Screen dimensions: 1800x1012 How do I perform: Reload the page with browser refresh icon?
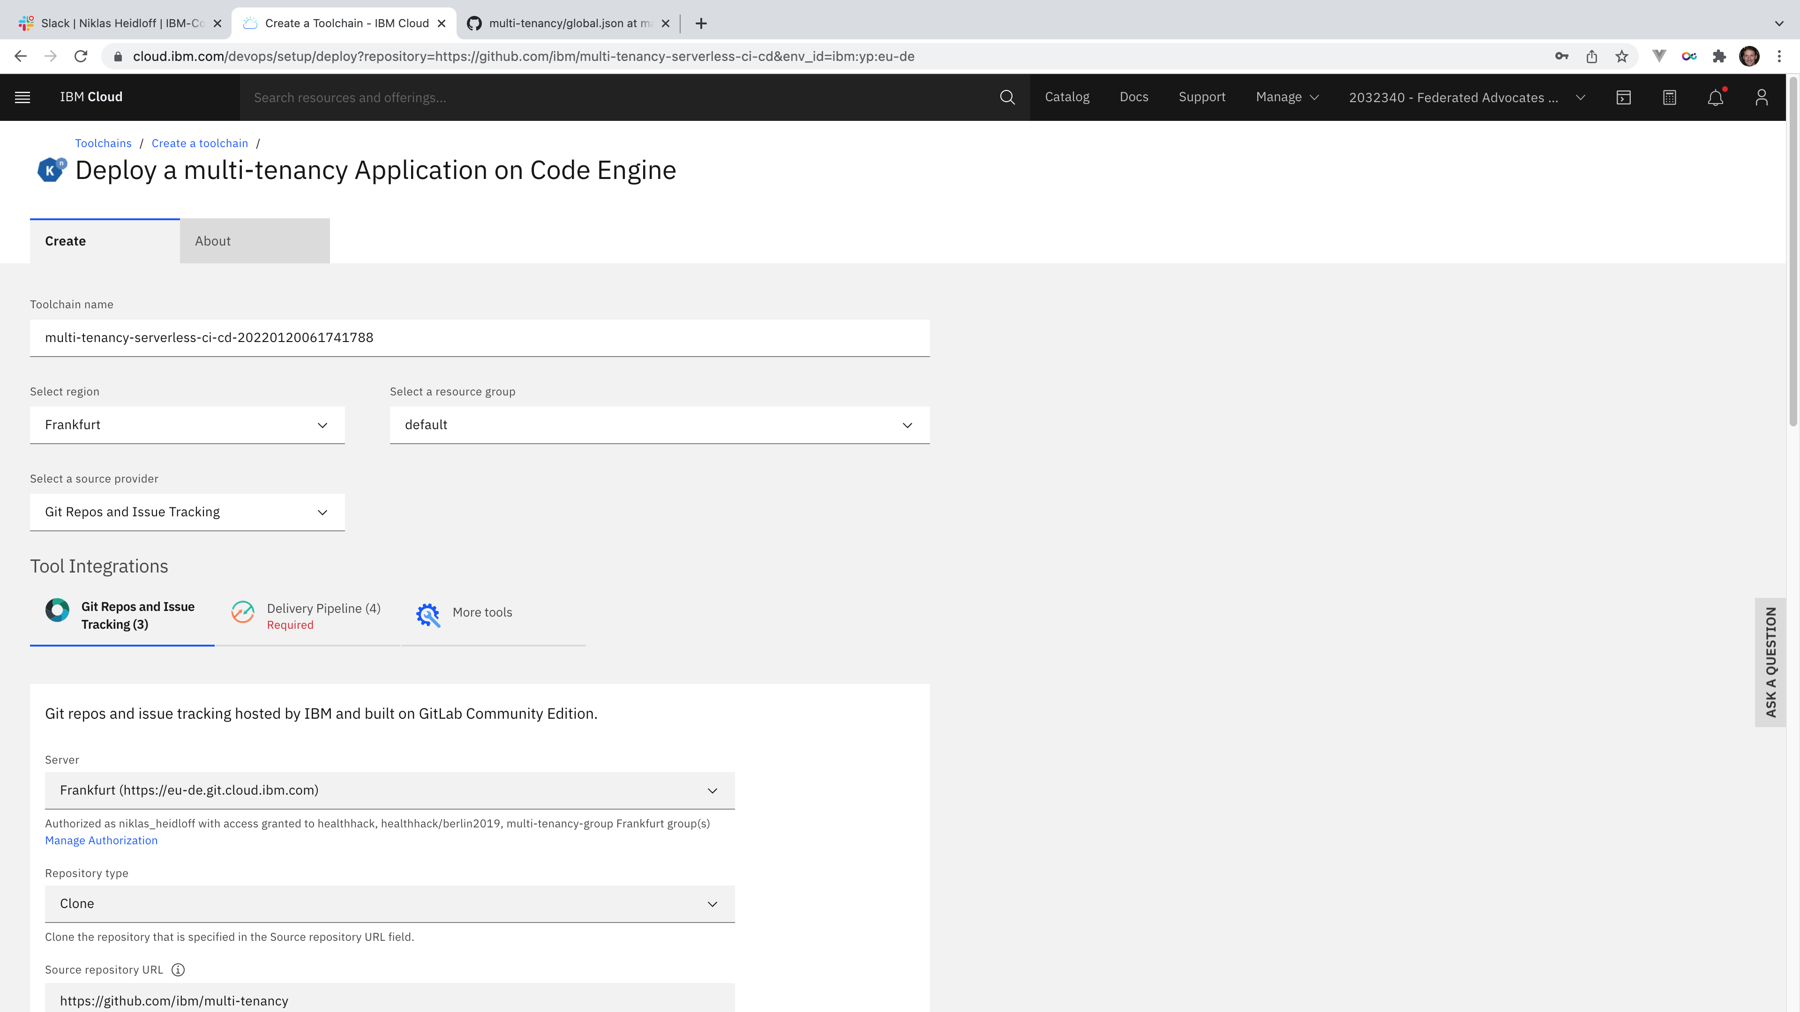pyautogui.click(x=81, y=57)
